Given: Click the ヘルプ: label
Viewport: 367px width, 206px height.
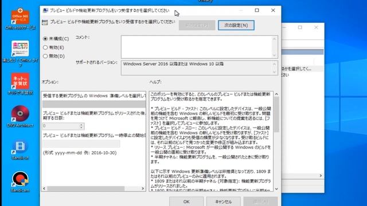Looking at the screenshot, I should (x=155, y=82).
